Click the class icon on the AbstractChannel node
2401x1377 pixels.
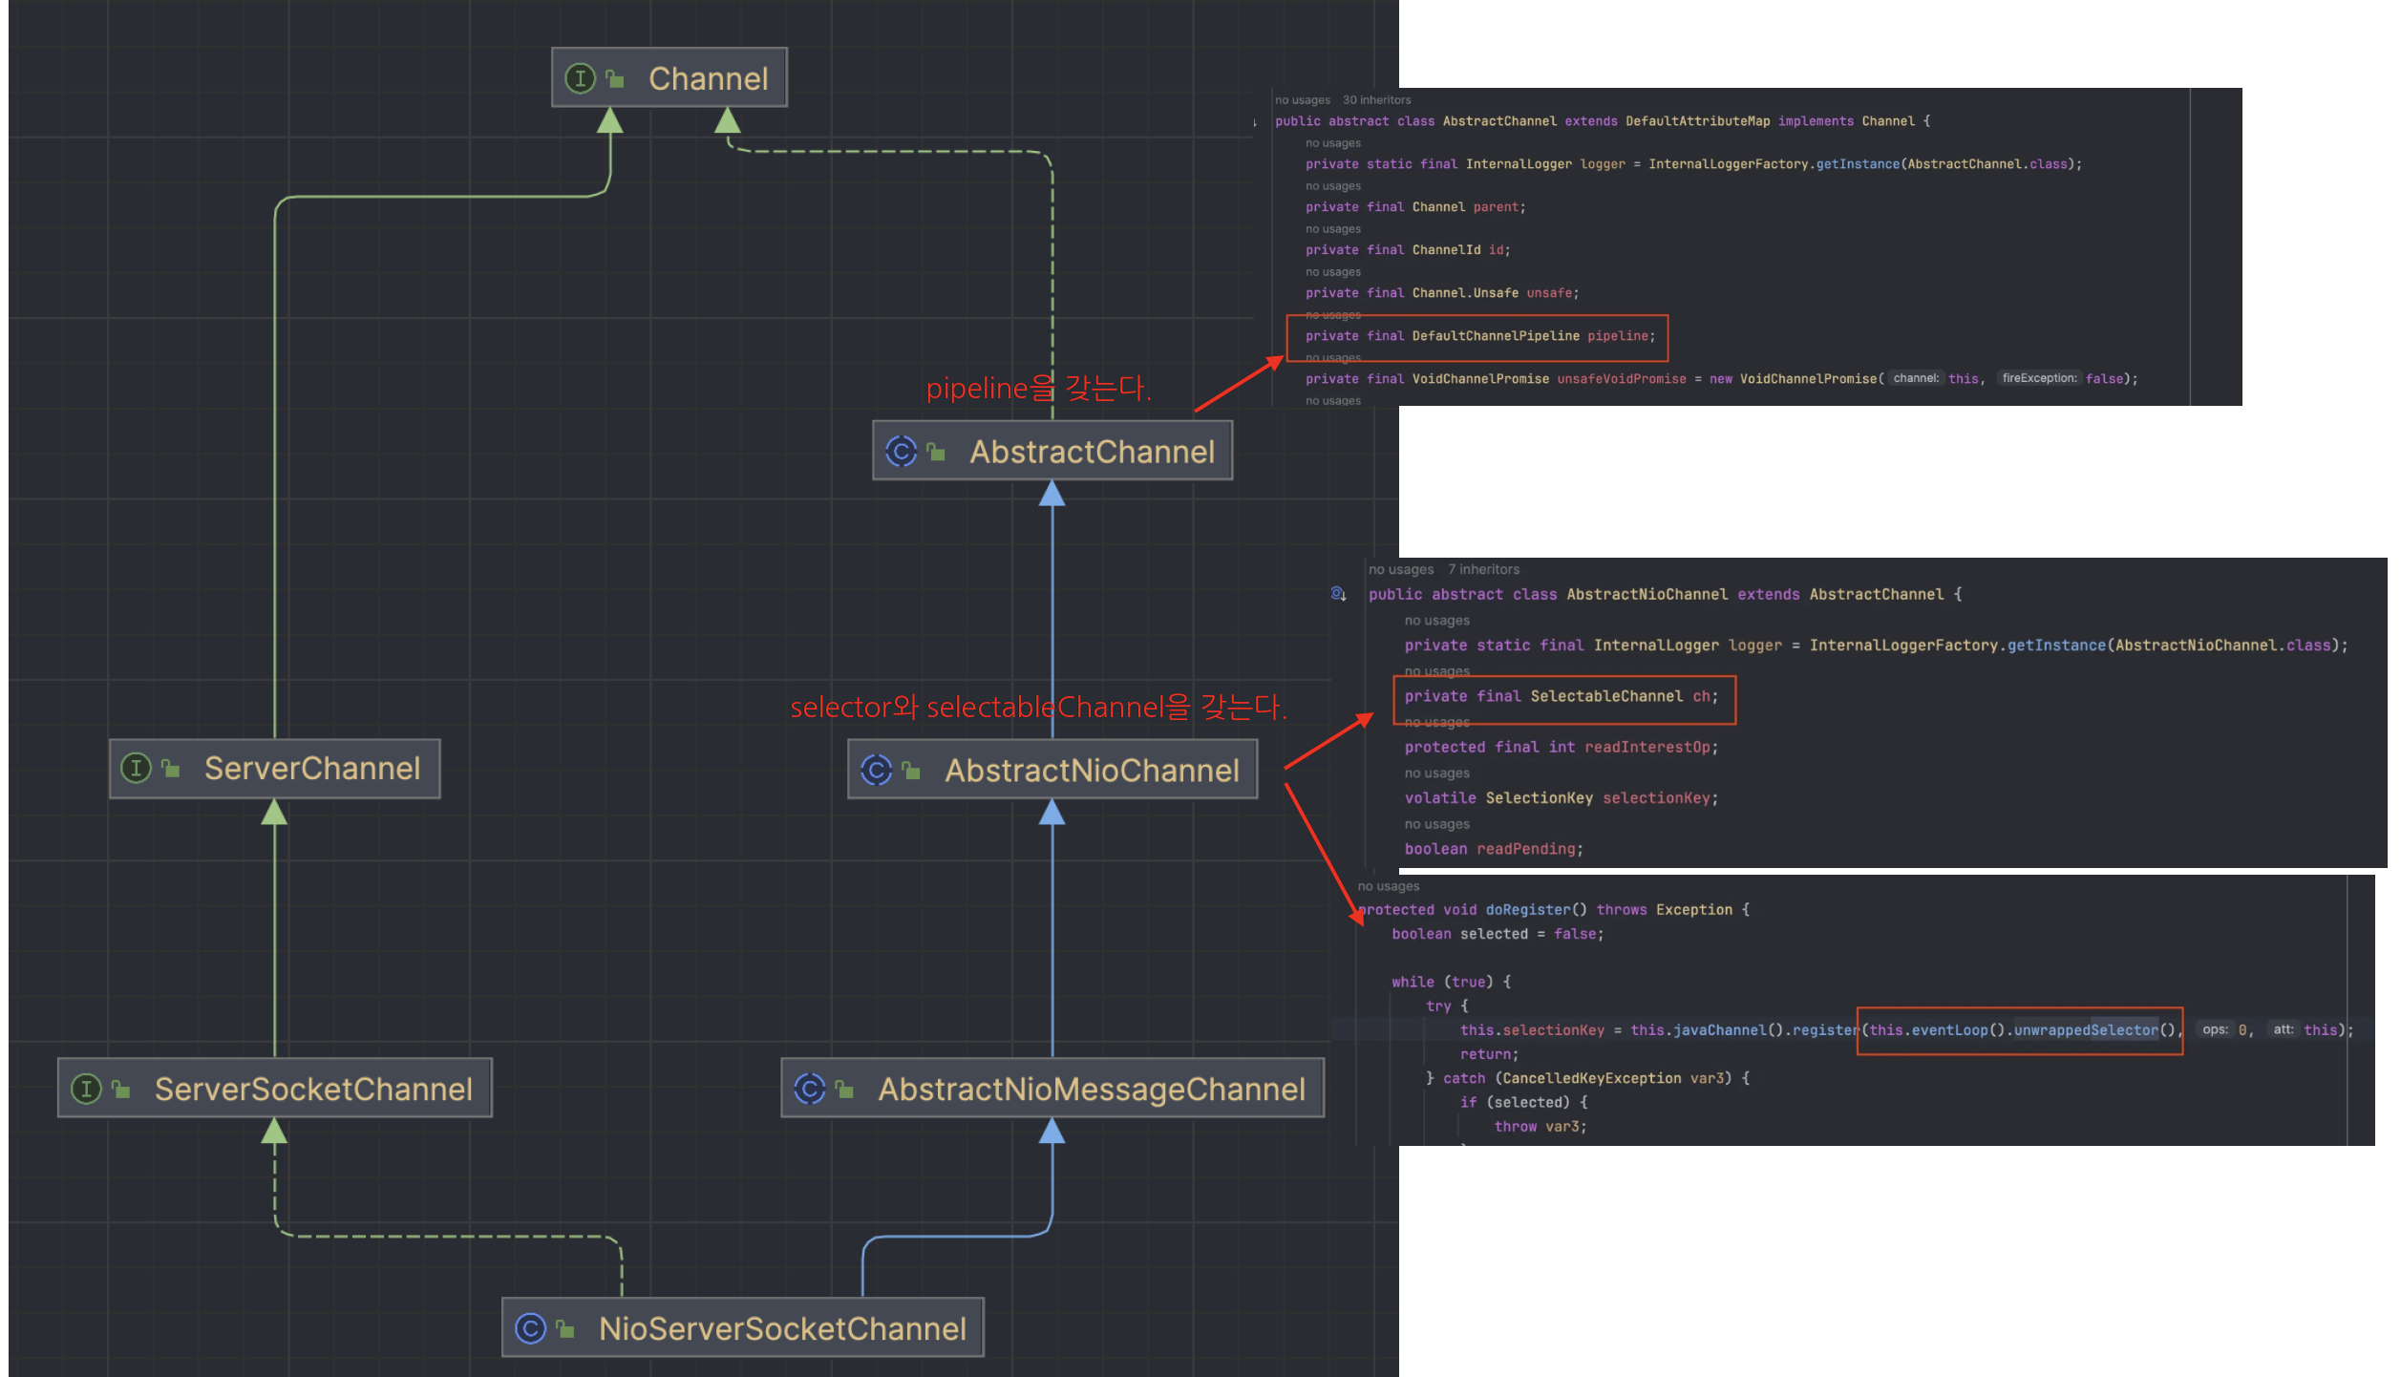click(901, 451)
